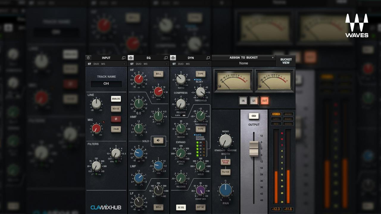Enable the EXT SC button
This screenshot has height=214, width=381.
pyautogui.click(x=201, y=207)
